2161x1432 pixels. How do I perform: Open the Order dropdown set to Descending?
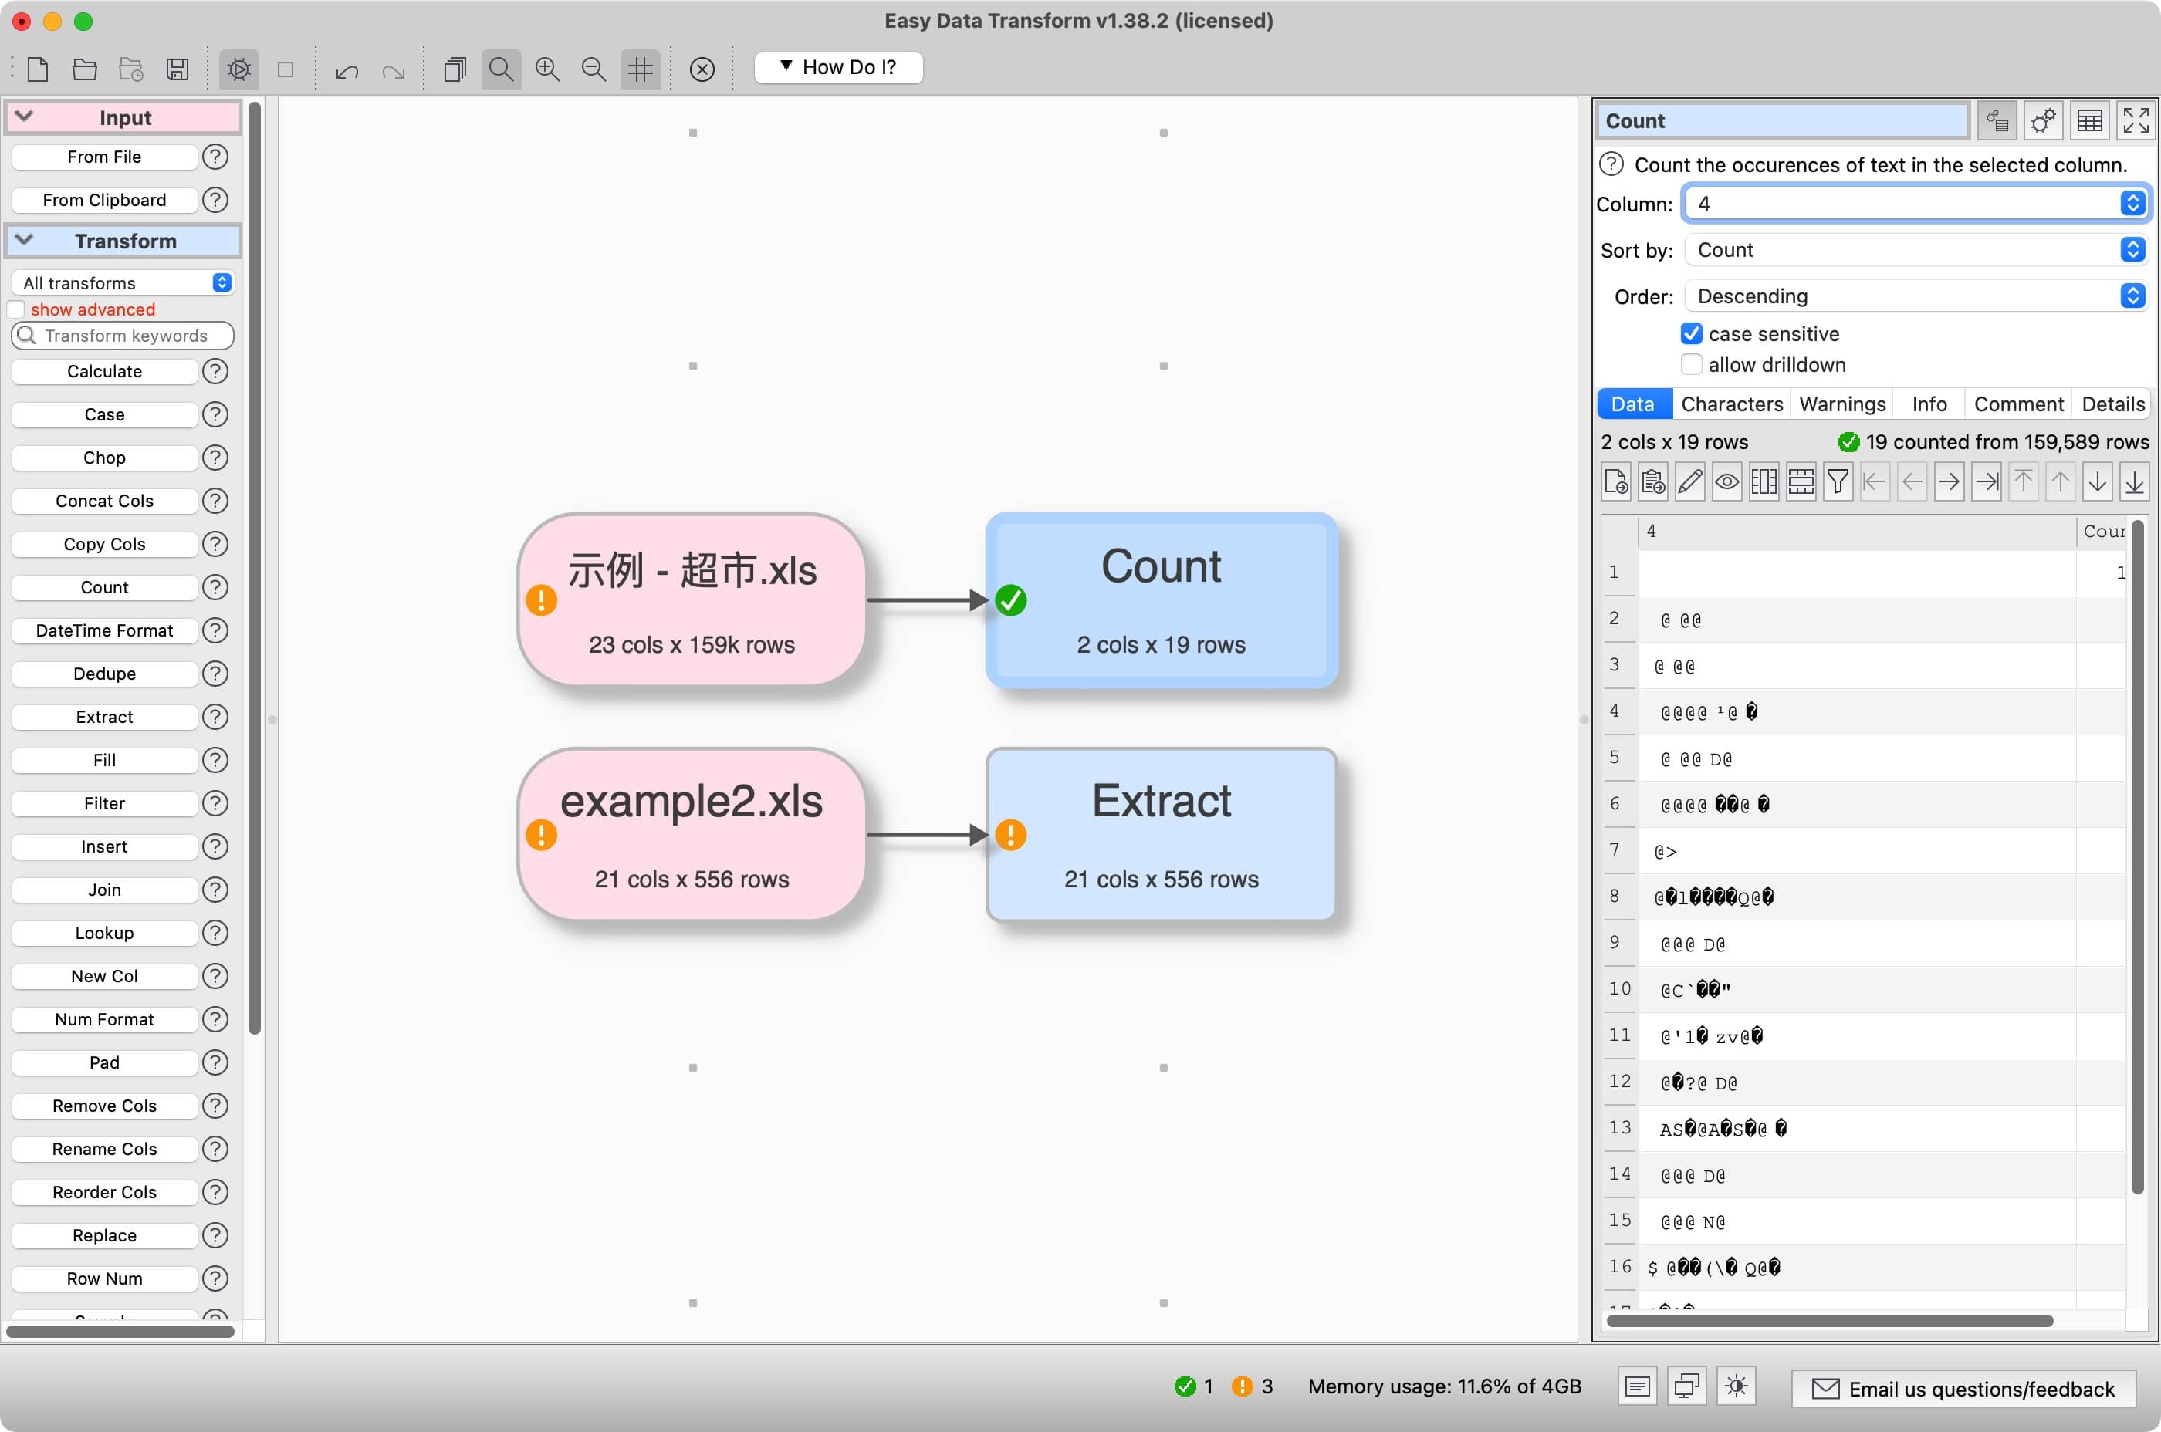point(1916,296)
